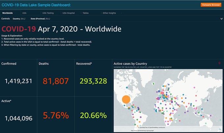This screenshot has width=224, height=133.
Task: Click the Active cases value 1,044,096
Action: click(18, 118)
